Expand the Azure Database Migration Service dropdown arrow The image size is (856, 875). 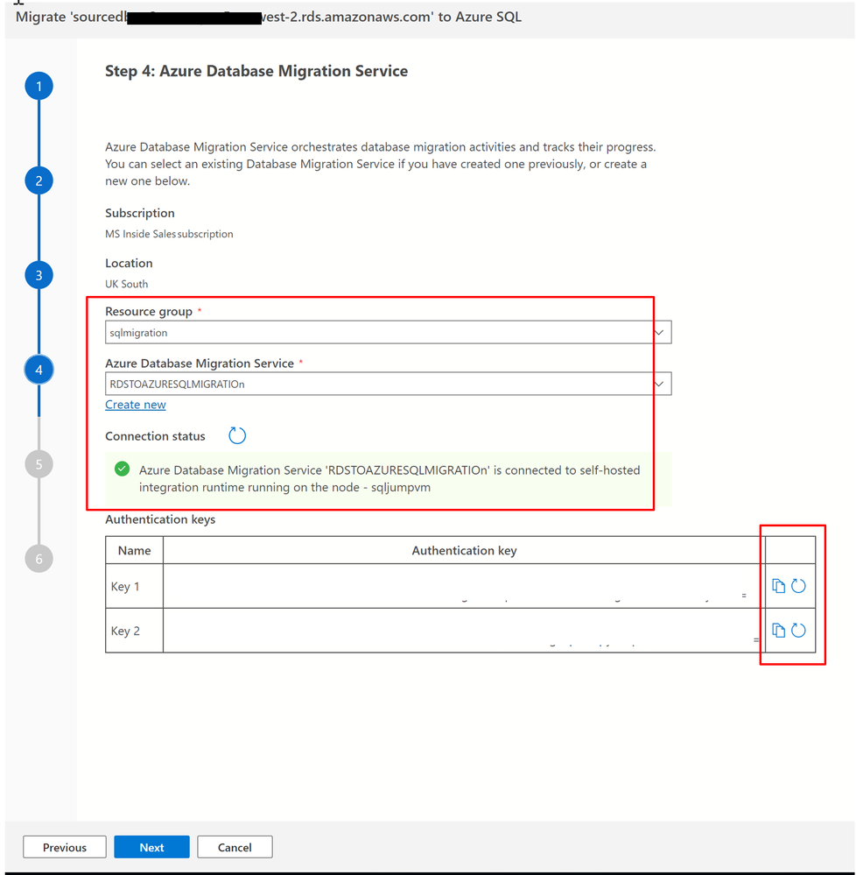pyautogui.click(x=658, y=384)
